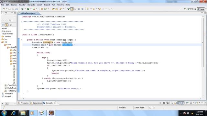The image size is (207, 116).
Task: Open Internet Explorer from the taskbar
Action: 14,113
